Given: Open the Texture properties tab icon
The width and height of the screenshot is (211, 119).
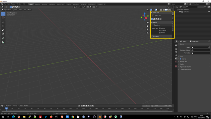Looking at the screenshot, I should click(176, 66).
